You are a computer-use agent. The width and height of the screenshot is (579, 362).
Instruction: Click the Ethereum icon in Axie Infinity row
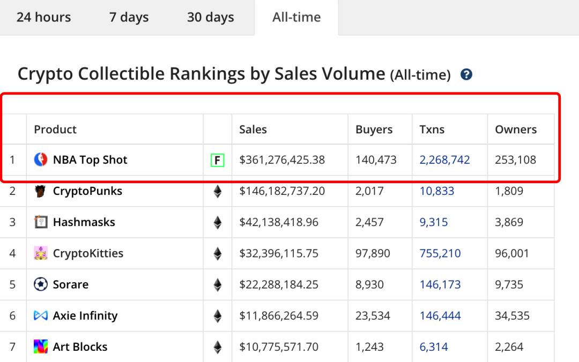click(x=218, y=316)
